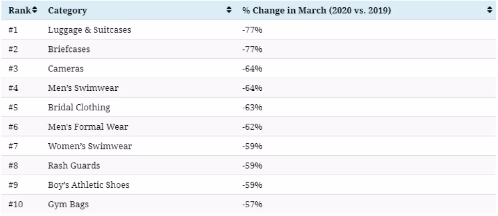This screenshot has width=498, height=216.
Task: Click the % Change in March header
Action: coord(317,10)
